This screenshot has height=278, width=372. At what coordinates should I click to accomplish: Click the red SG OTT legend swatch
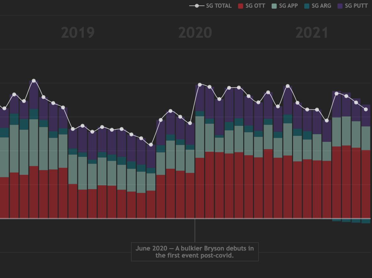click(x=241, y=6)
